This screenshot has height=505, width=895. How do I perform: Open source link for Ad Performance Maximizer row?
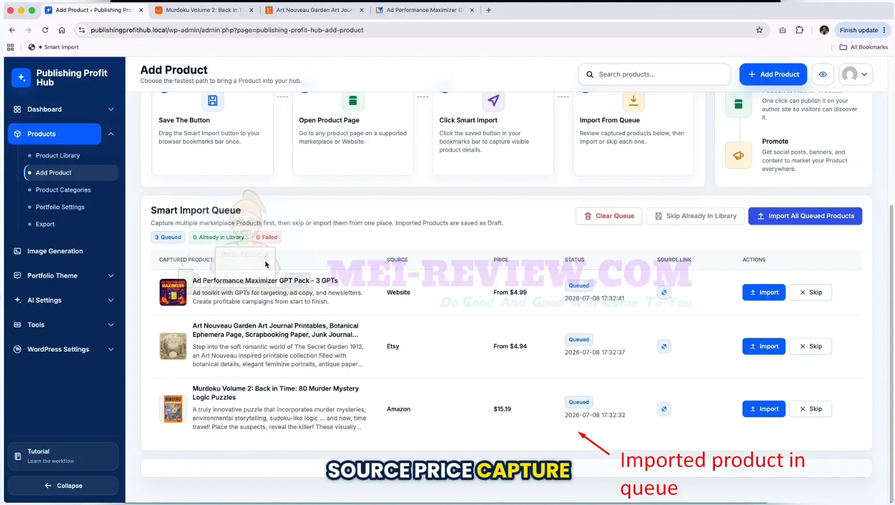(x=664, y=293)
